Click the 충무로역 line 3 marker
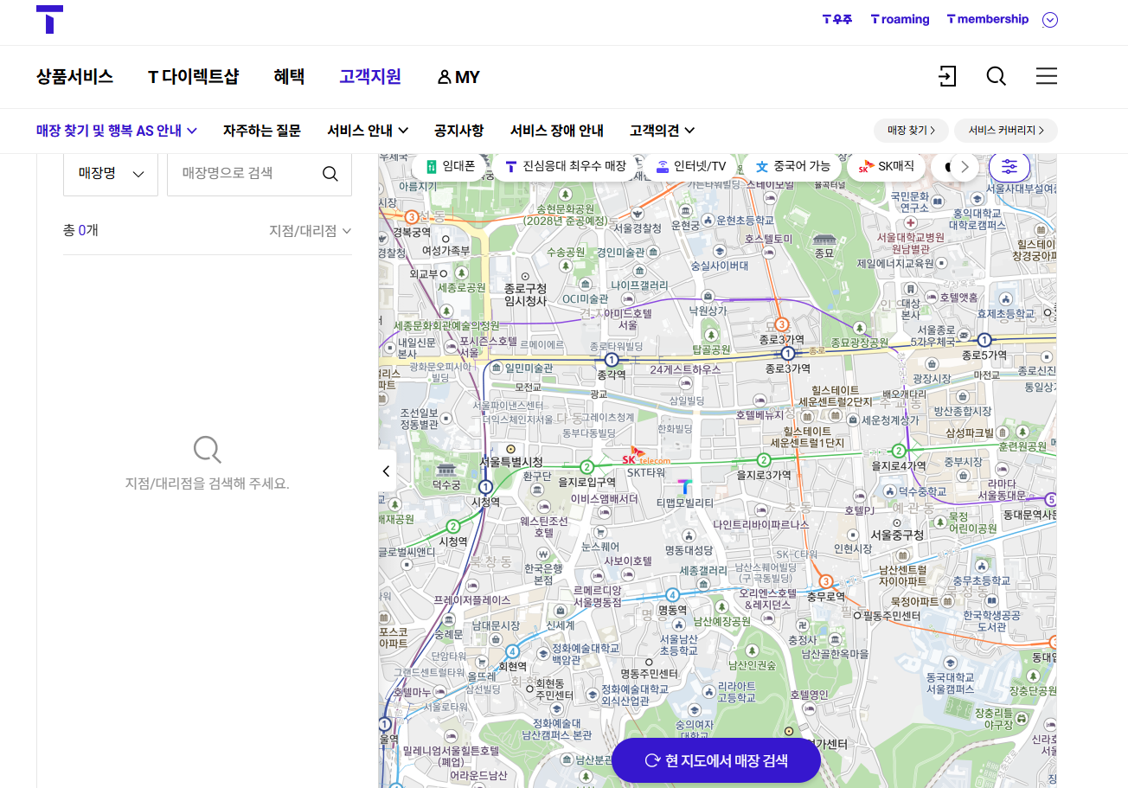Screen dimensions: 1128x788 coord(825,580)
